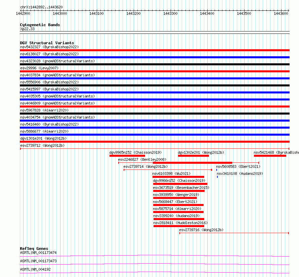Select nsv5416460 (ByrskaBishop2022) label

[49, 124]
